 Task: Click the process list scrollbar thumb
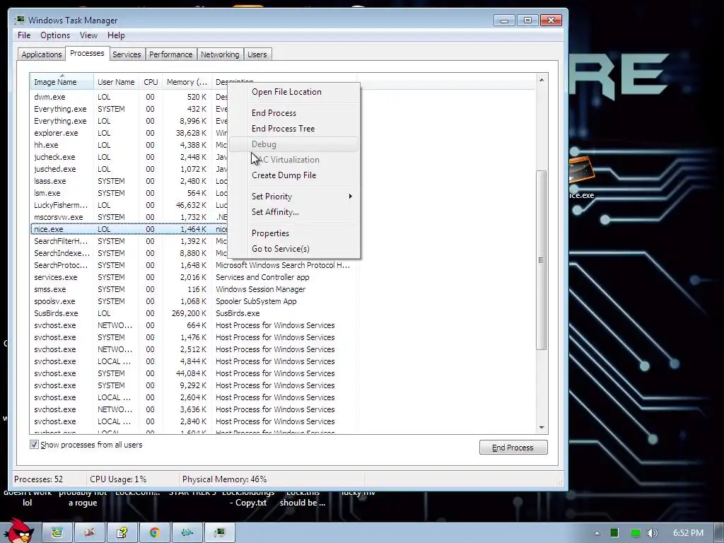(x=541, y=260)
